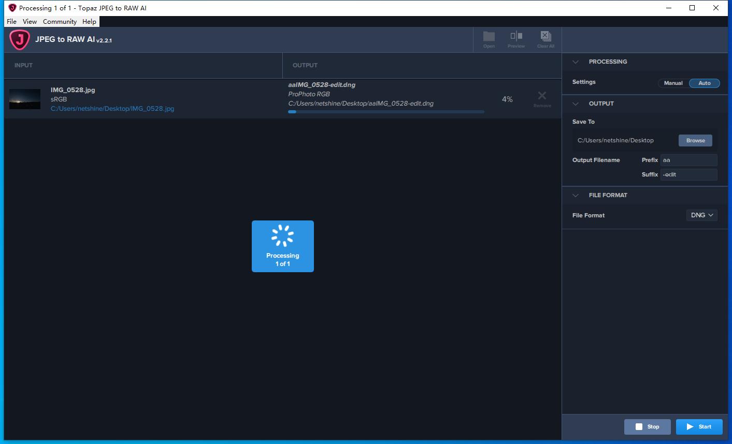Click the Start button
Viewport: 732px width, 444px height.
tap(699, 427)
